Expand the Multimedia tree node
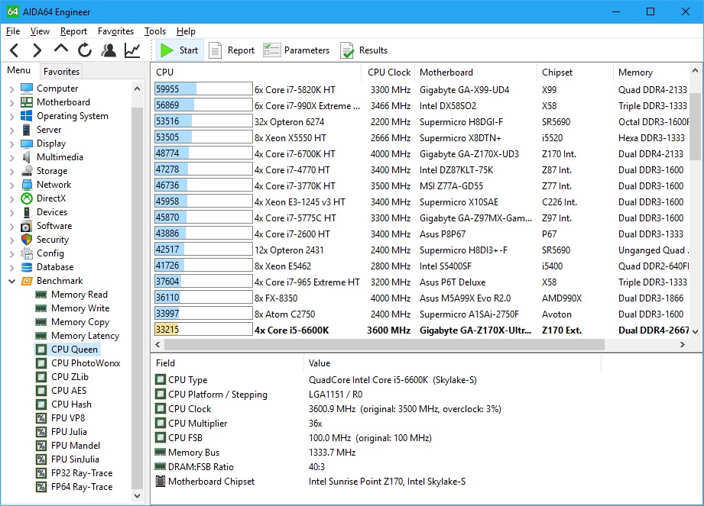The height and width of the screenshot is (506, 704). click(x=11, y=157)
